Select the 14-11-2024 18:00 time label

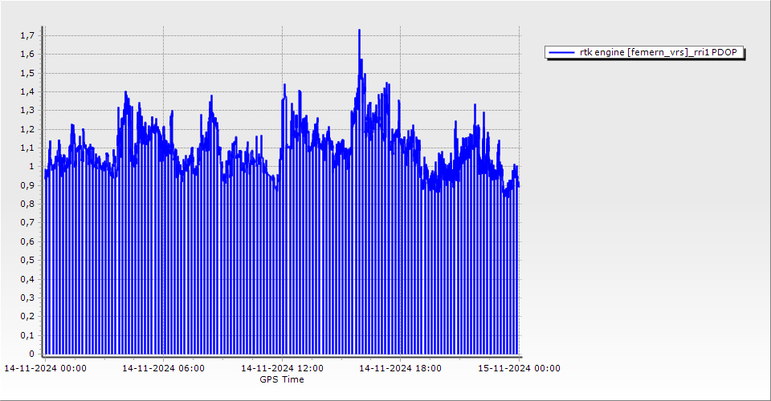[400, 369]
